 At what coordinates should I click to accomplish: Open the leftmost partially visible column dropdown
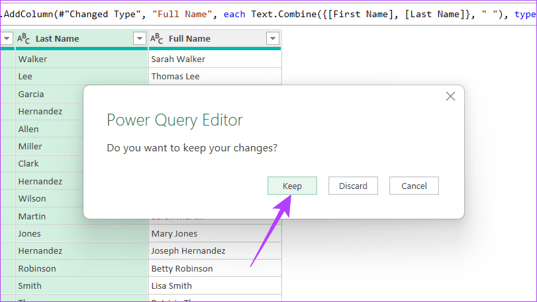coord(7,38)
